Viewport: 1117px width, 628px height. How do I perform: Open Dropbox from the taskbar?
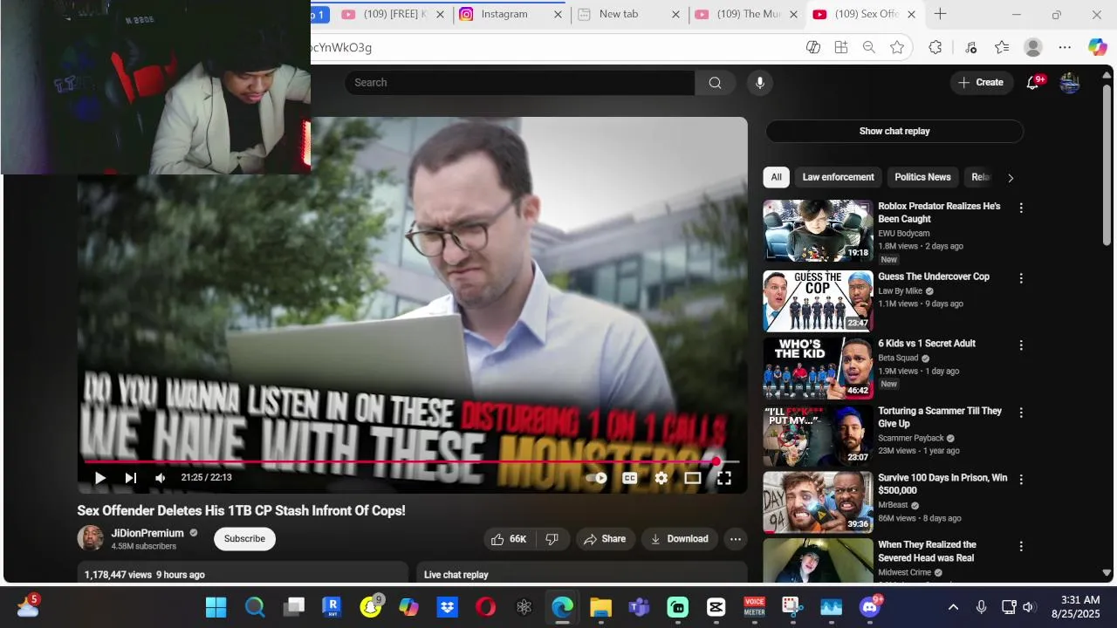click(x=448, y=607)
